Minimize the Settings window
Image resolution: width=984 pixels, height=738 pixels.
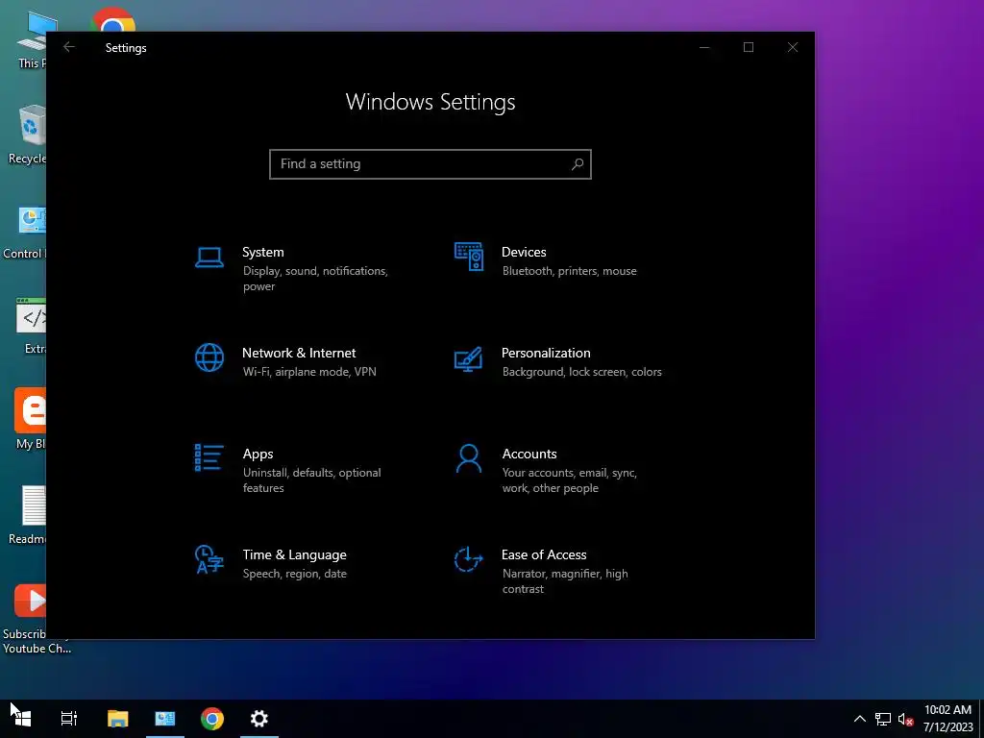click(x=704, y=47)
